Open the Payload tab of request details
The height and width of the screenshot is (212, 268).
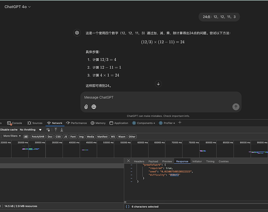pos(153,161)
